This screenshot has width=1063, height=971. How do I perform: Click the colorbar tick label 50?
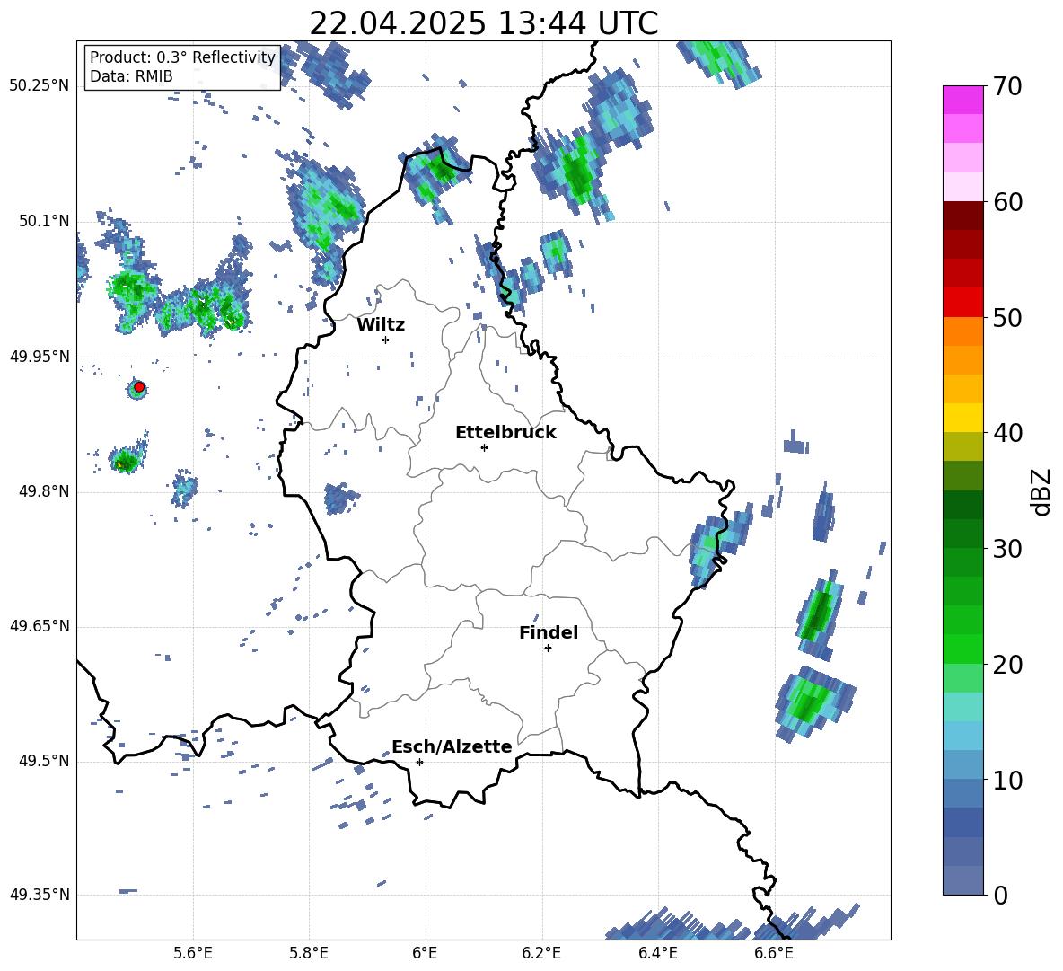[1007, 317]
